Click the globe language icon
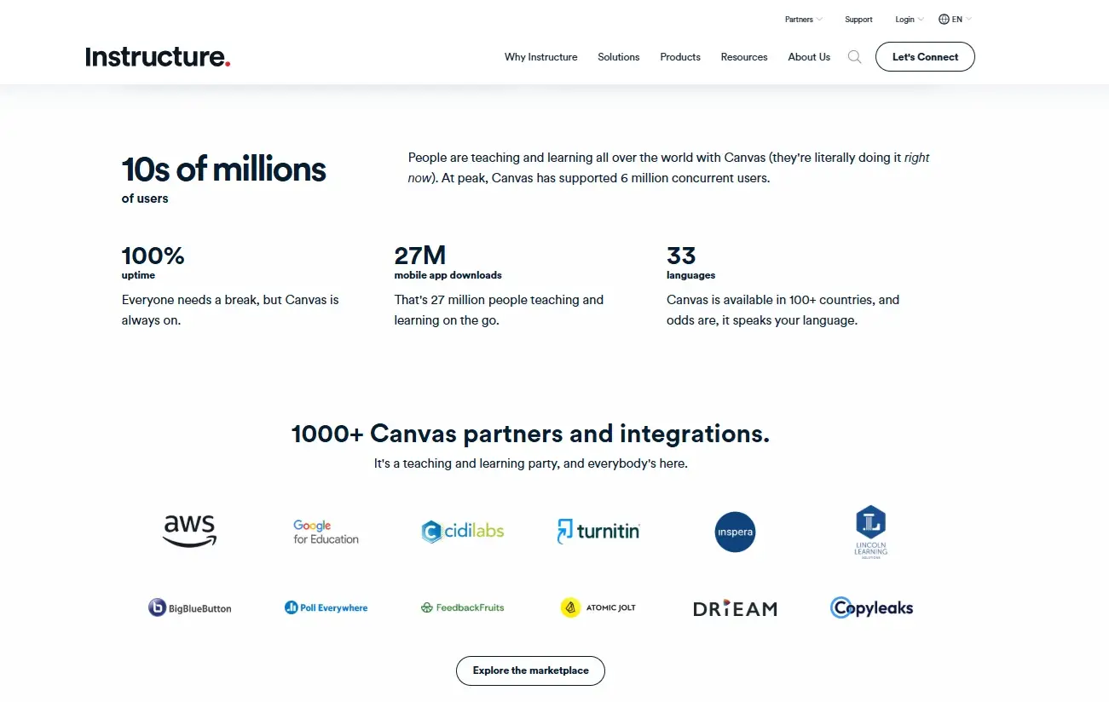This screenshot has height=702, width=1109. 944,20
